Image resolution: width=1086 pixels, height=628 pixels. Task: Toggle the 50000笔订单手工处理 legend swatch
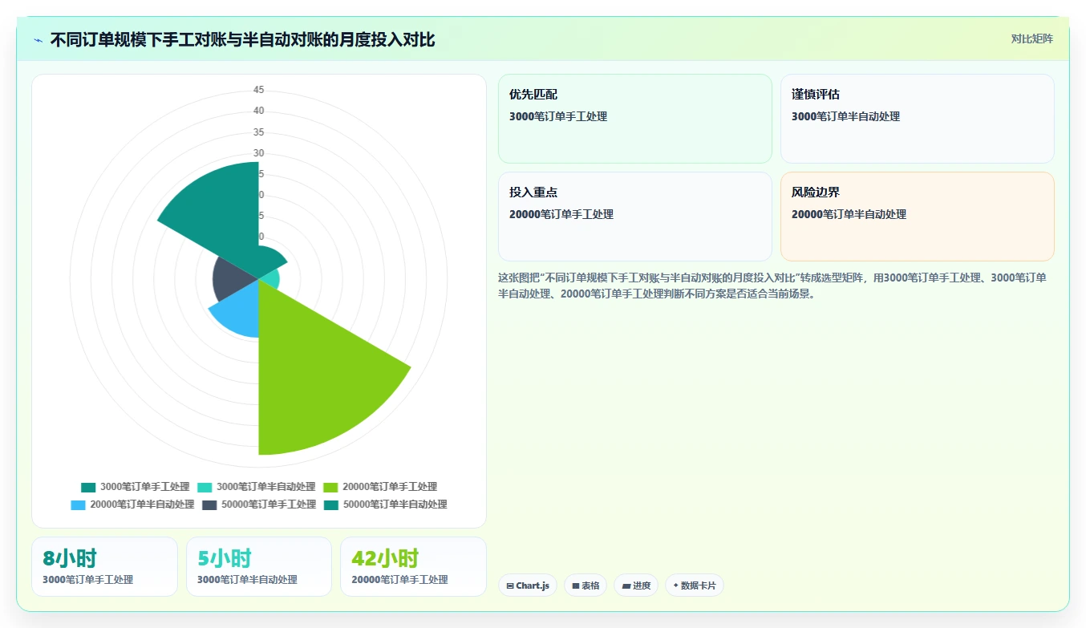(209, 504)
